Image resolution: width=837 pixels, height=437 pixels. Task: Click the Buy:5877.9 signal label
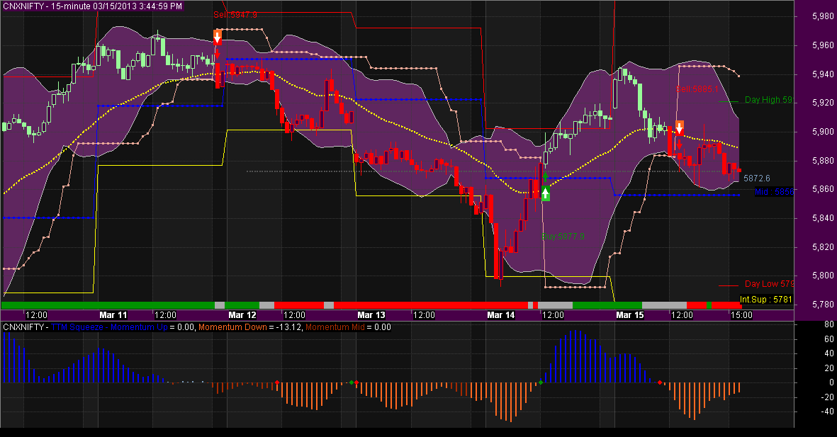(x=563, y=237)
